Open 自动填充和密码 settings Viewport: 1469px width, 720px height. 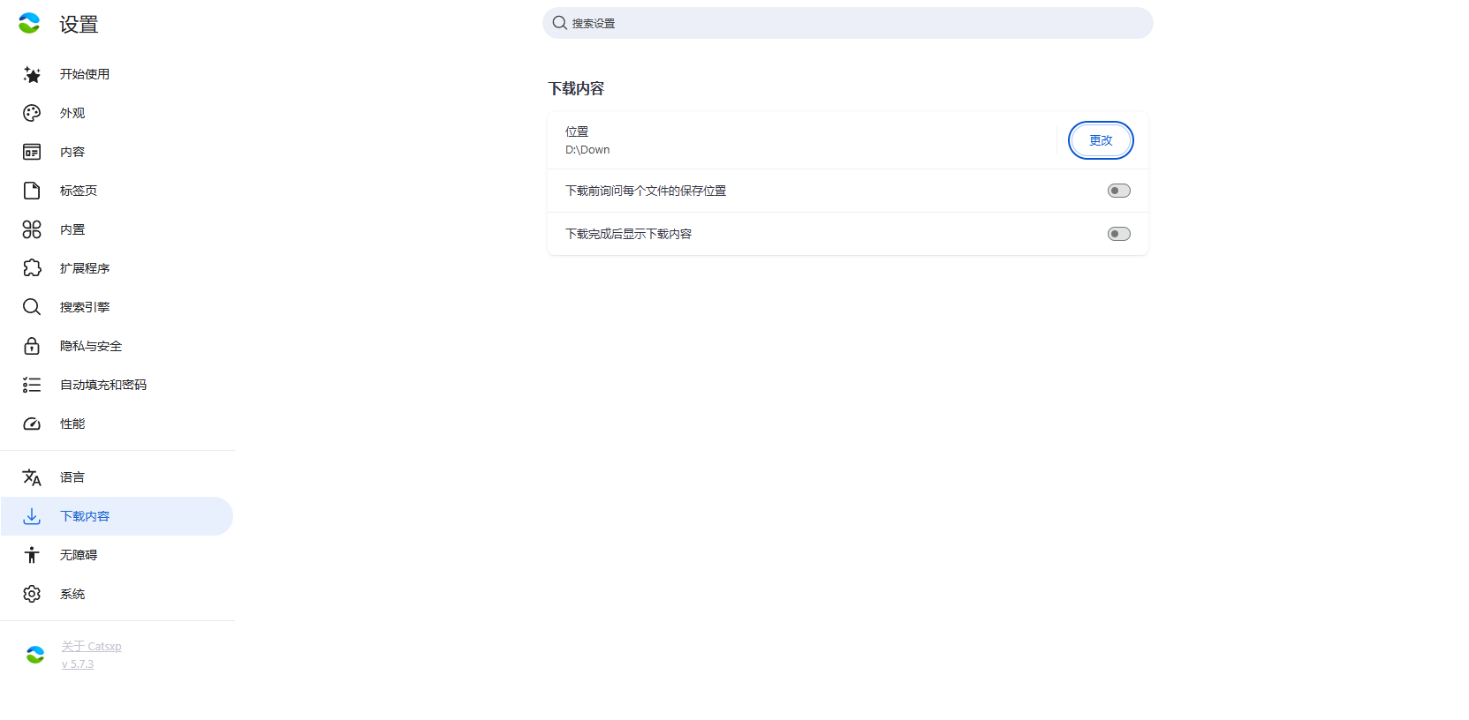pyautogui.click(x=117, y=385)
